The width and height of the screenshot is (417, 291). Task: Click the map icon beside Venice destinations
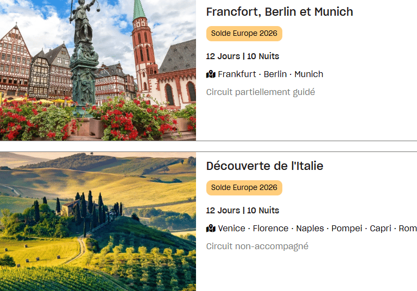click(211, 229)
